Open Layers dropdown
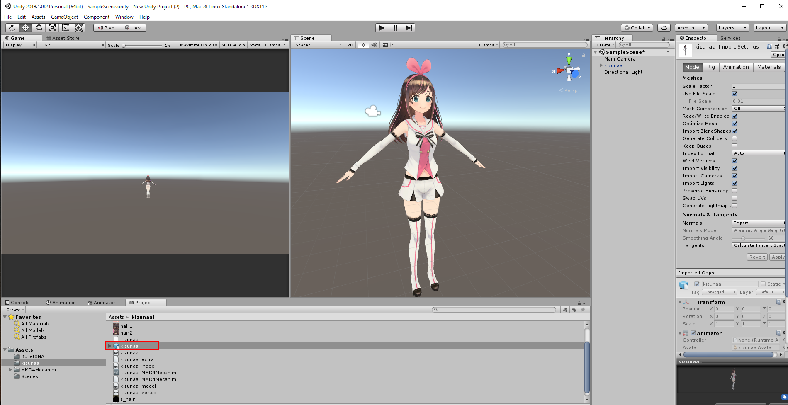 [x=732, y=28]
